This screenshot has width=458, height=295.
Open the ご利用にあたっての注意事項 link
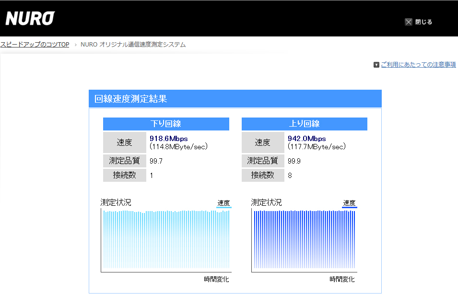point(418,65)
